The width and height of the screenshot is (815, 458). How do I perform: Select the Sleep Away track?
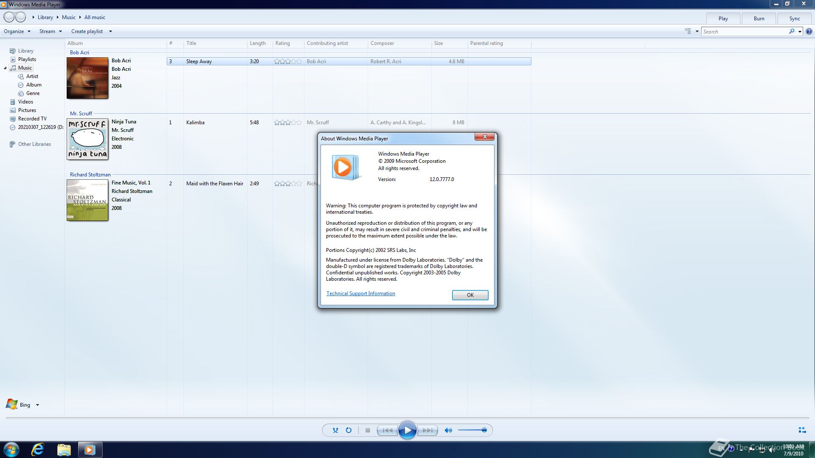[348, 61]
